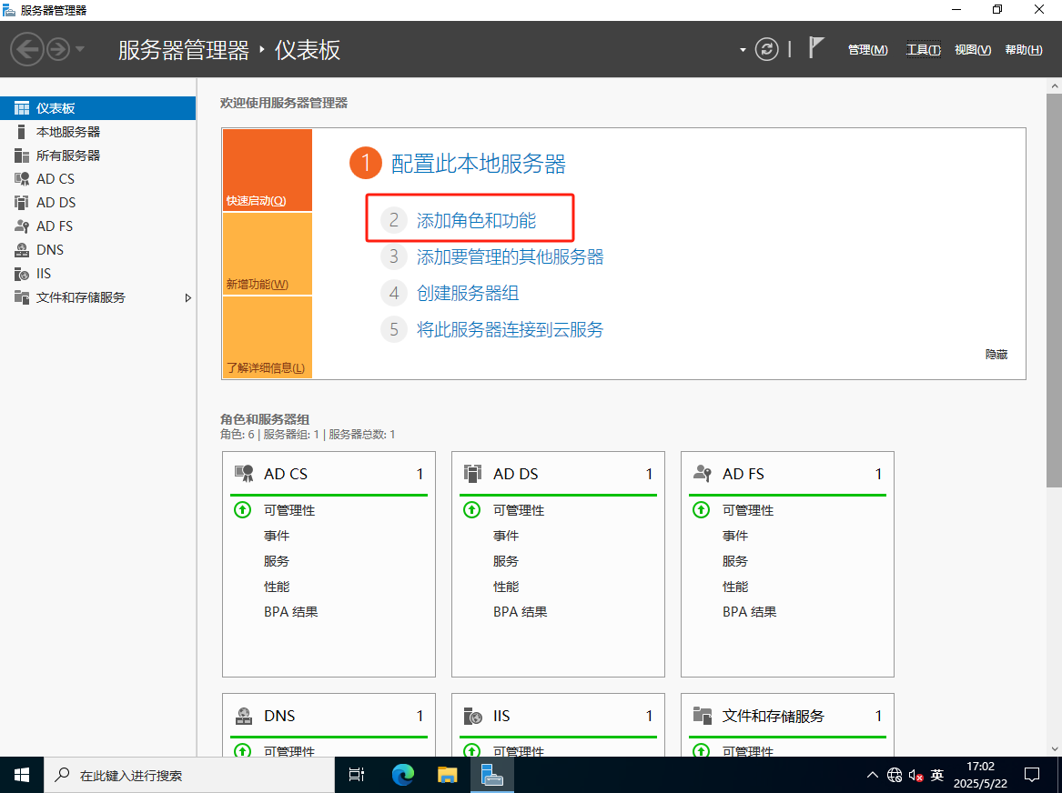Open navigation history dropdown beside forward arrow

pyautogui.click(x=80, y=49)
